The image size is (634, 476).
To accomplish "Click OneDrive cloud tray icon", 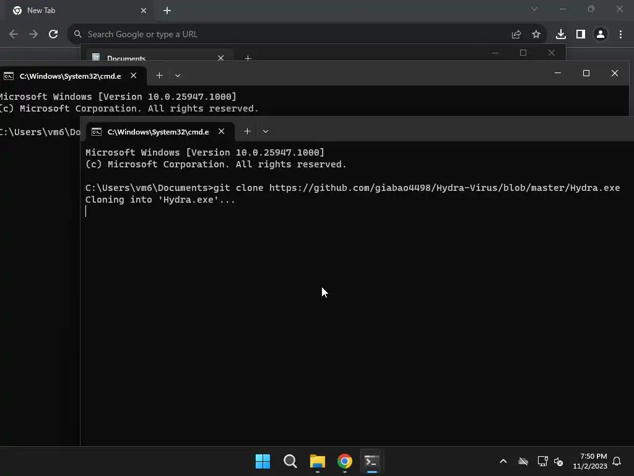I will pyautogui.click(x=523, y=461).
